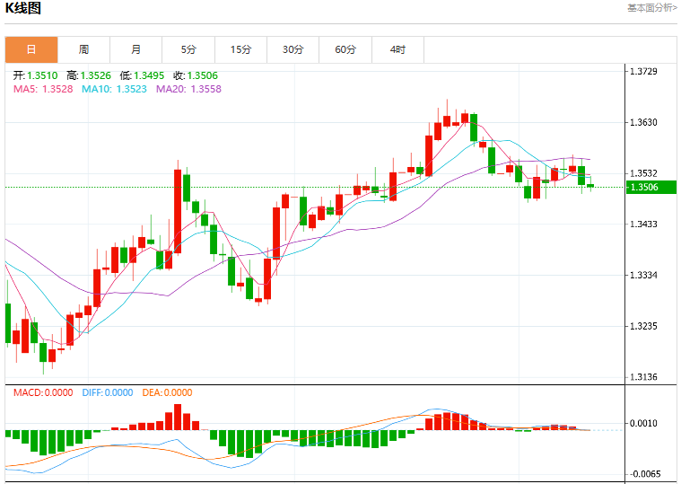Open the 5分 timeframe tab

[188, 49]
